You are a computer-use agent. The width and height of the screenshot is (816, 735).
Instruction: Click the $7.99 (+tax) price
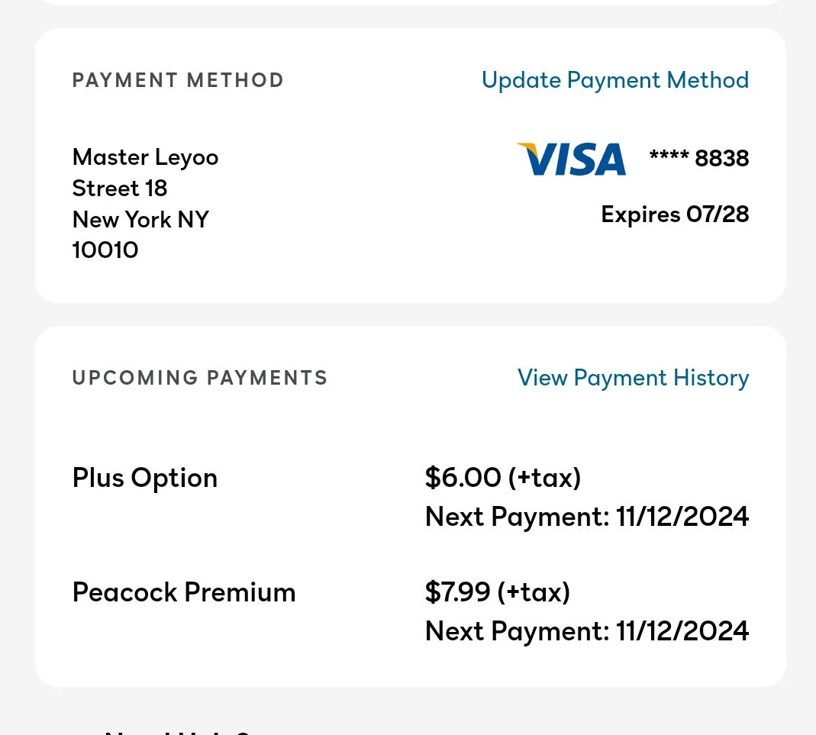(x=498, y=592)
